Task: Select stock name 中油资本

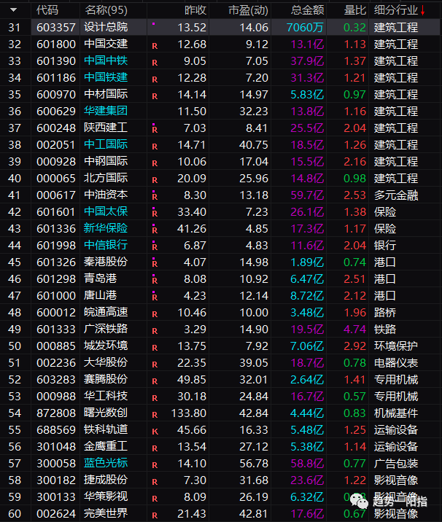Action: (106, 195)
